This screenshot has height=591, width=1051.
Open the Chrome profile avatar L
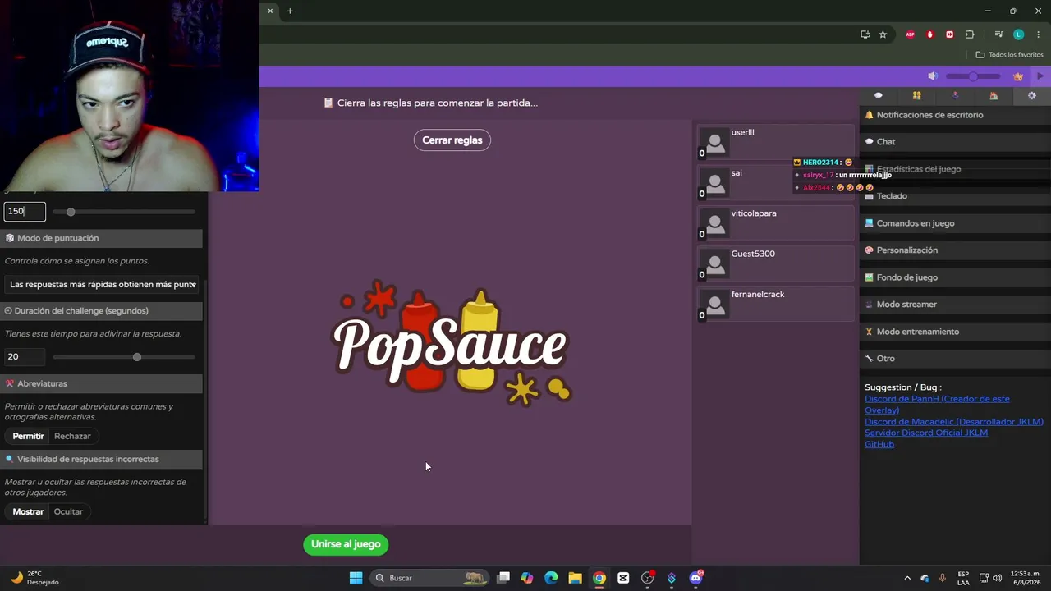click(1019, 34)
